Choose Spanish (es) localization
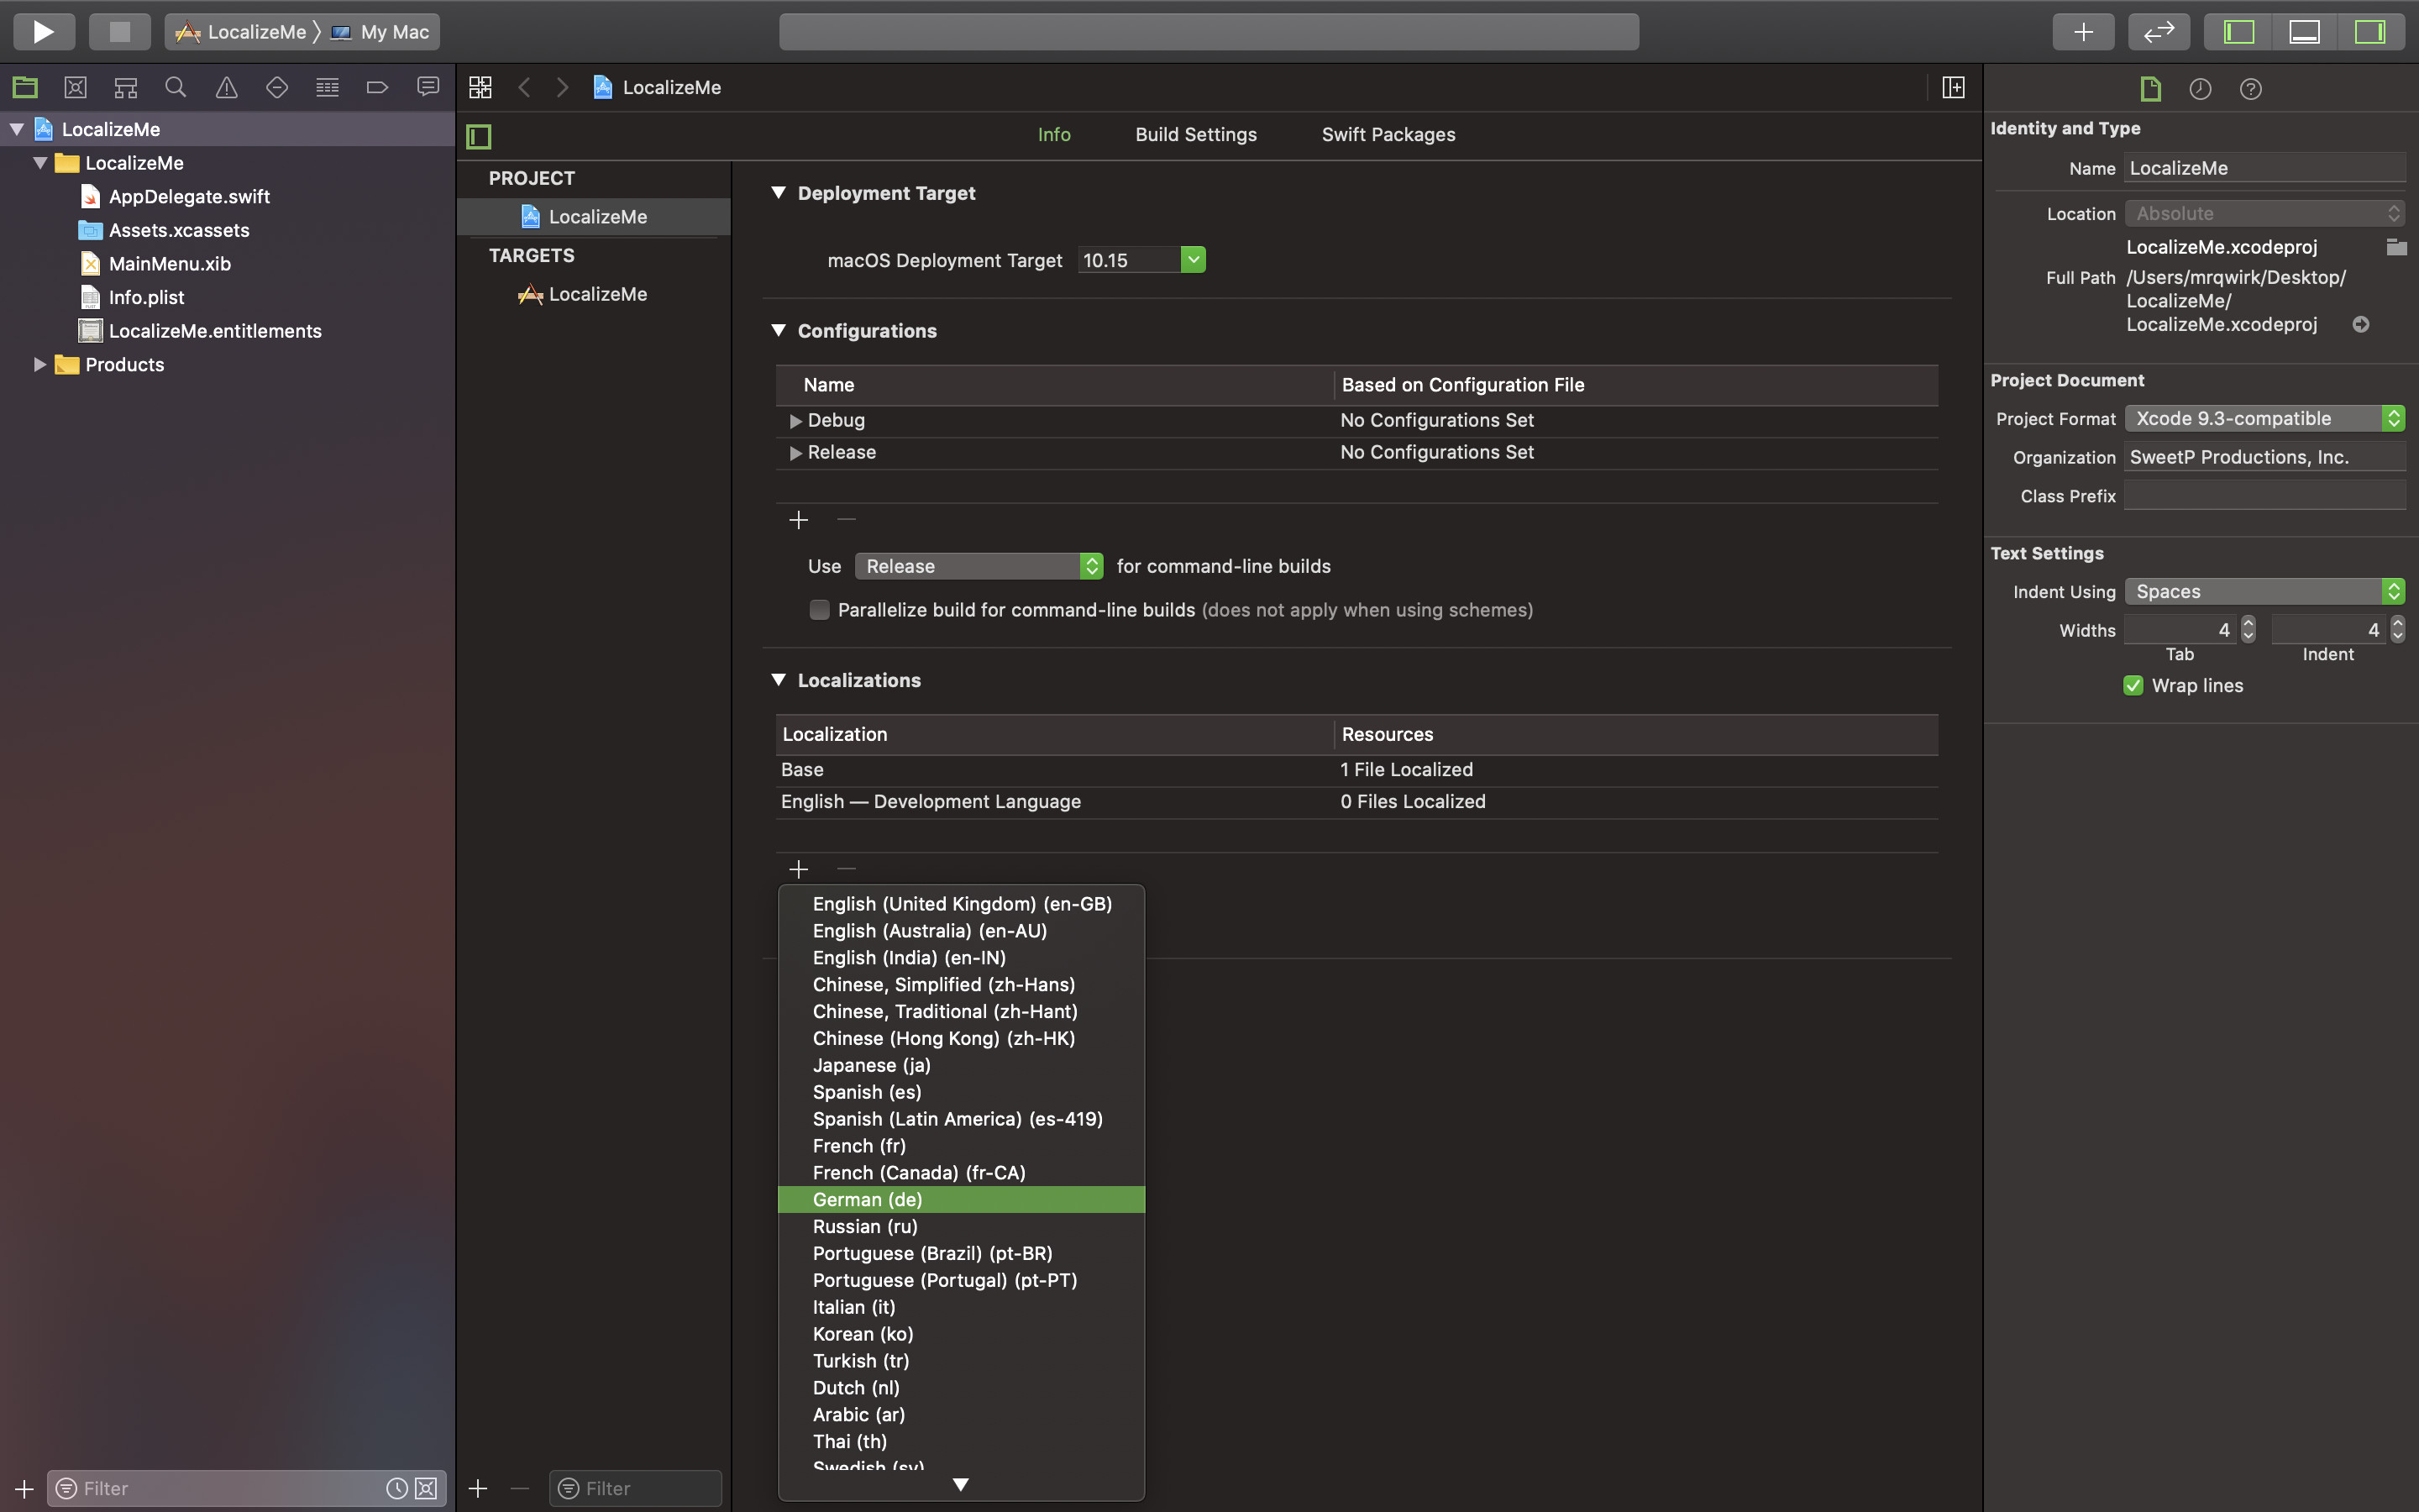Screen dimensions: 2419x1512 click(961, 1092)
